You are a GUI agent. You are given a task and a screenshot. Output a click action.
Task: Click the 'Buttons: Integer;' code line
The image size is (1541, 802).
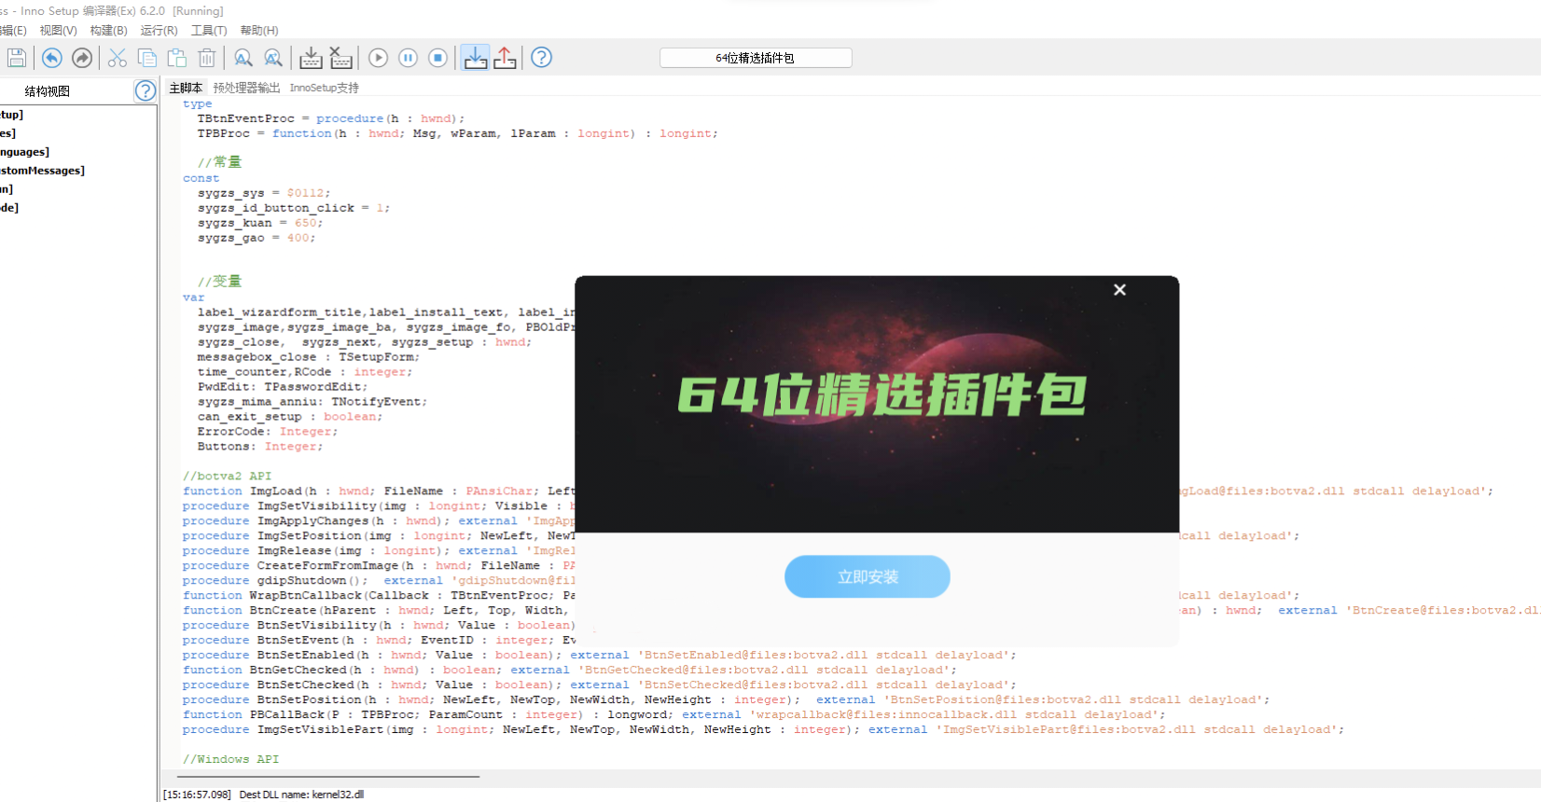point(260,447)
